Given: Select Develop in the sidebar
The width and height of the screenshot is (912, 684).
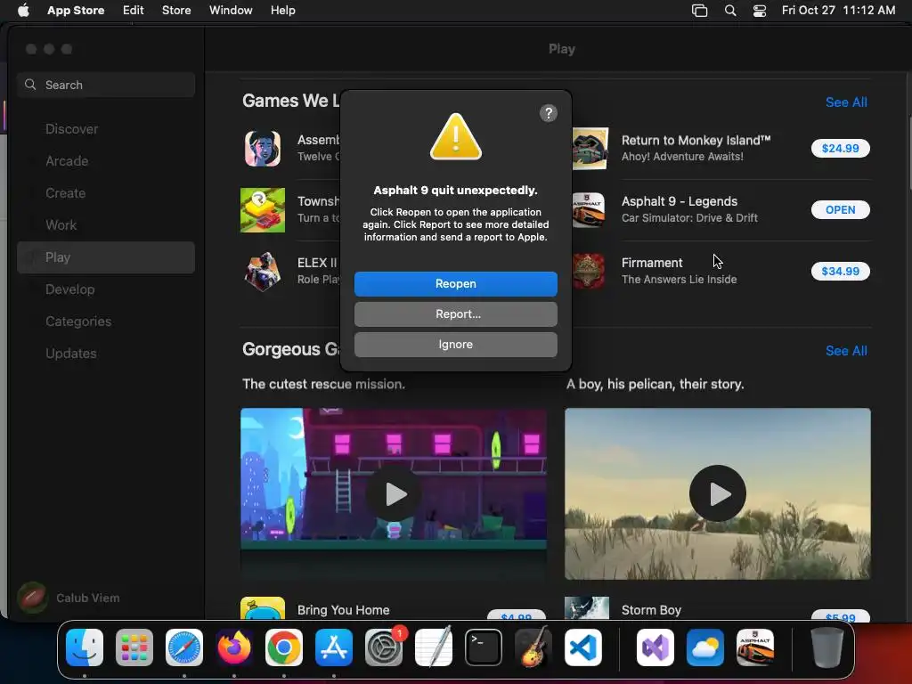Looking at the screenshot, I should [106, 289].
